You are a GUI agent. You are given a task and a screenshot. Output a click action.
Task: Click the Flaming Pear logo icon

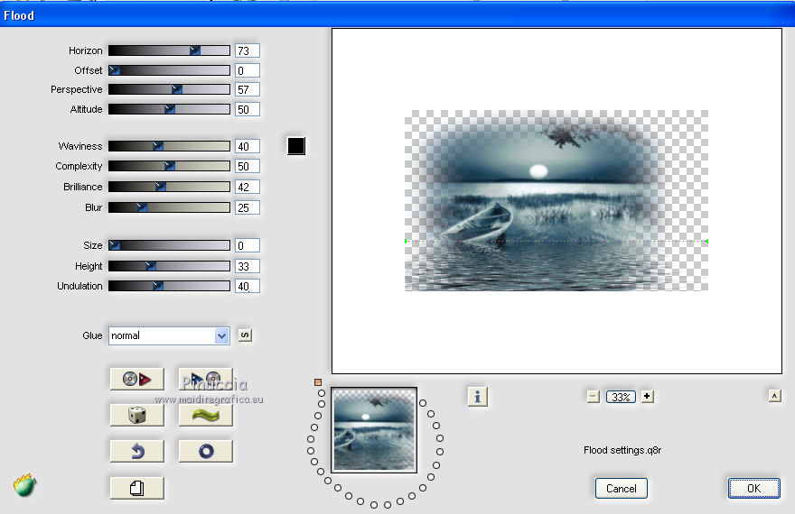[x=24, y=485]
